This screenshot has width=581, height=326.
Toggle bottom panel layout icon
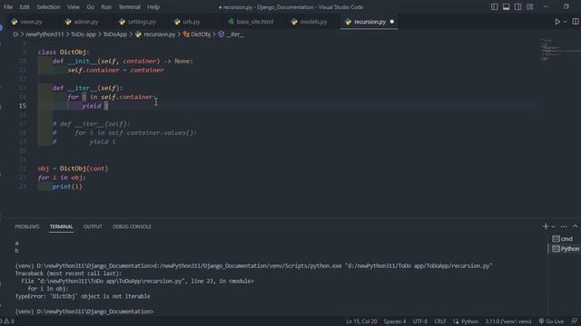(x=507, y=6)
